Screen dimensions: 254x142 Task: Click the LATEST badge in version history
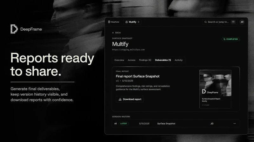(x=124, y=124)
